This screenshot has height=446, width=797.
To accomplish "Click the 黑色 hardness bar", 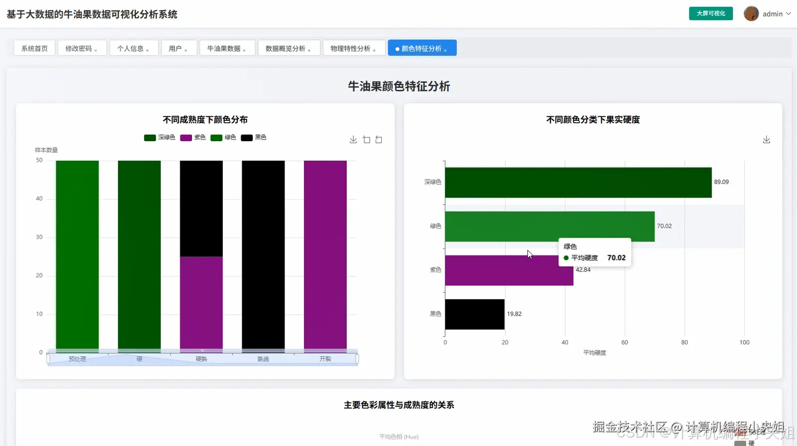I will [475, 314].
